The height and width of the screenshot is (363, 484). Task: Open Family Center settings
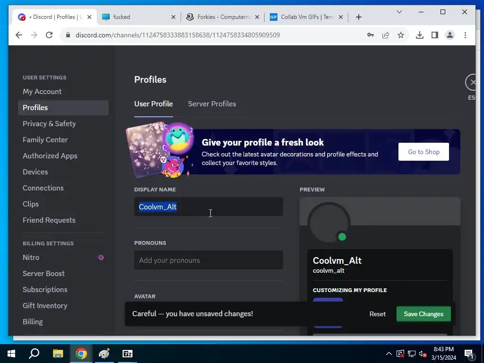point(63,140)
